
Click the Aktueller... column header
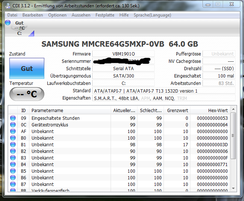tap(124, 111)
